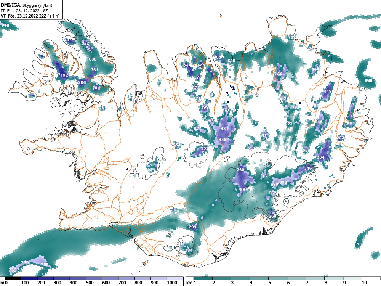Click the 361 visibility value on the map

pos(94,70)
